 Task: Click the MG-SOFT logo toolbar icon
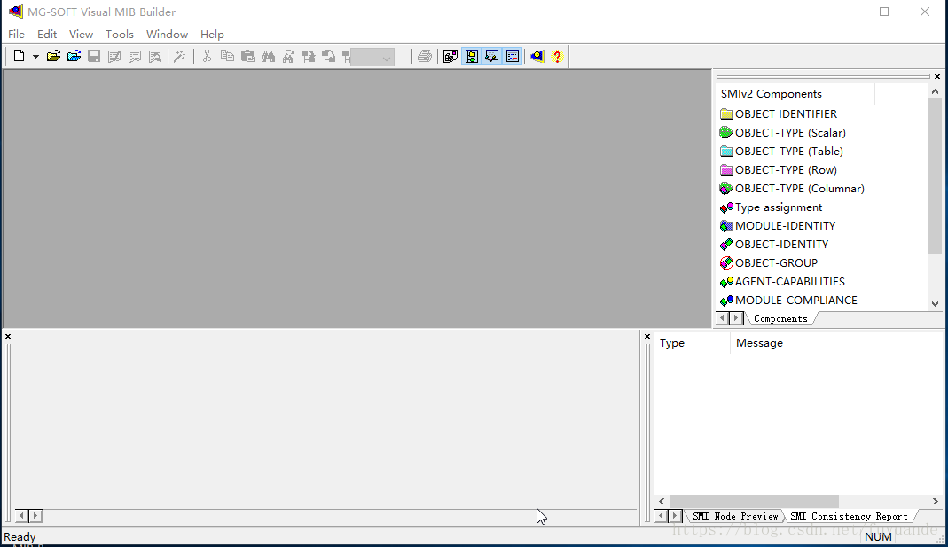point(537,56)
